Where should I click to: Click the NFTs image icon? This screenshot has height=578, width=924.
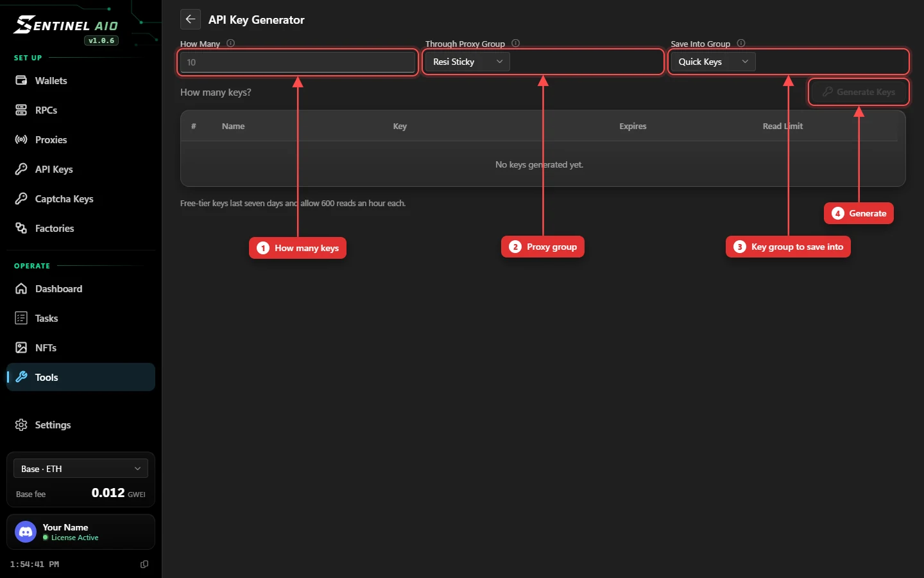pos(21,347)
